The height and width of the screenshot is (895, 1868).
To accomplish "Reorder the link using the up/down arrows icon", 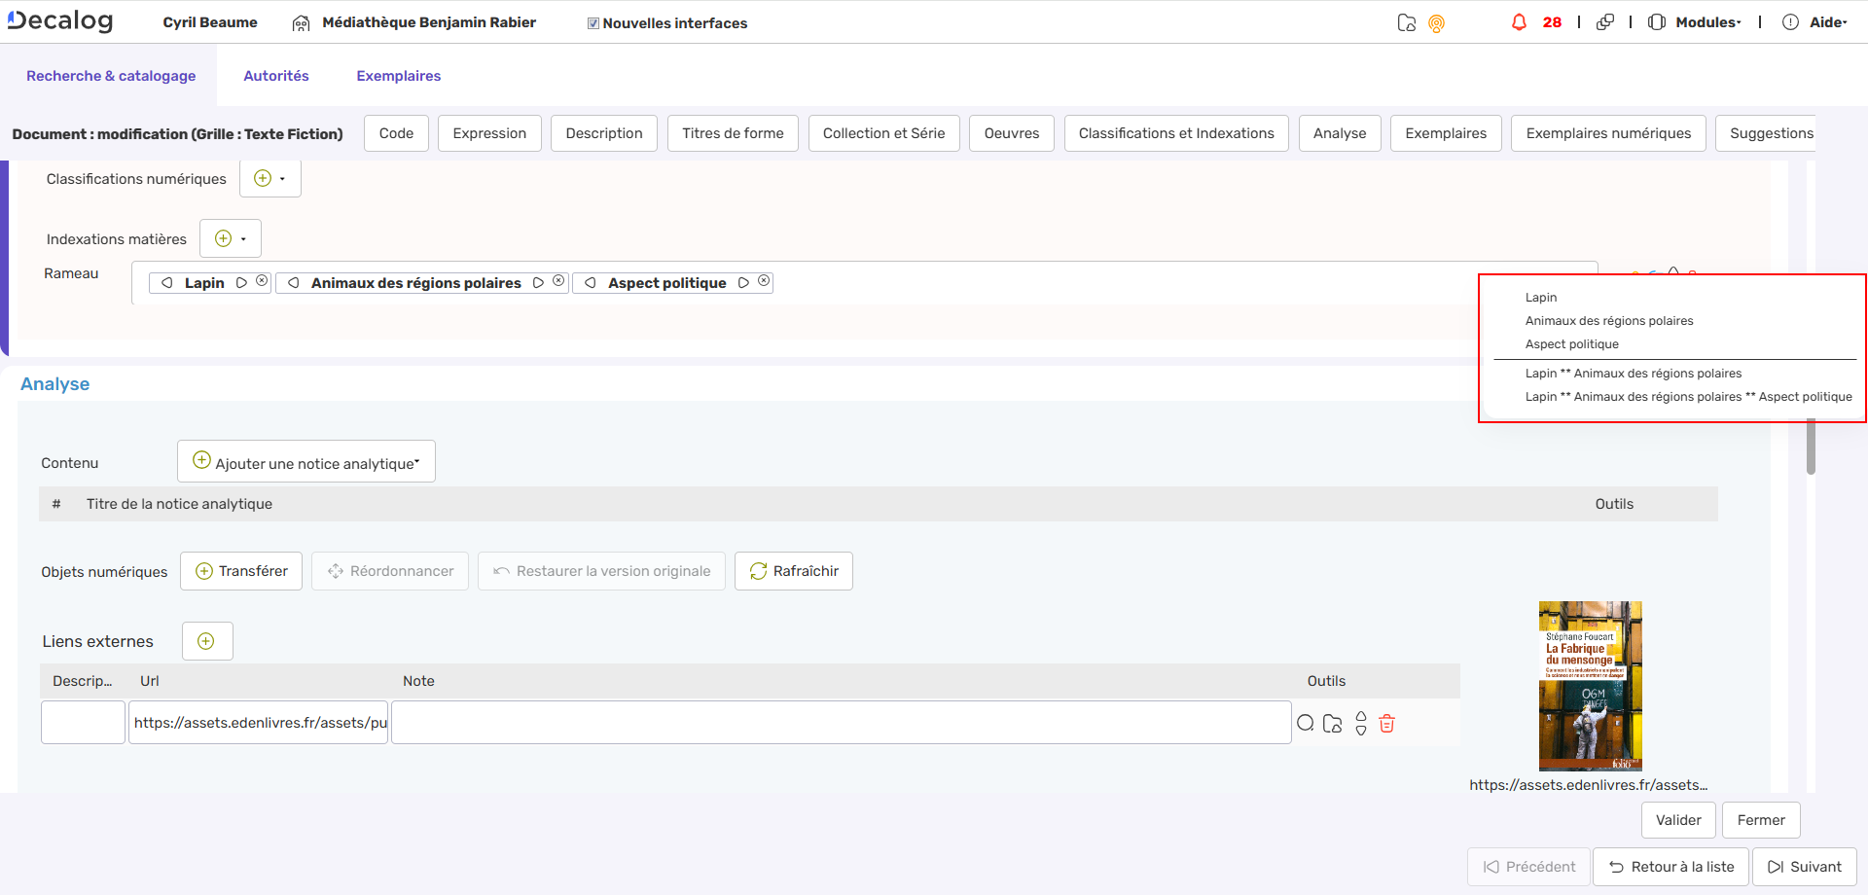I will coord(1360,723).
